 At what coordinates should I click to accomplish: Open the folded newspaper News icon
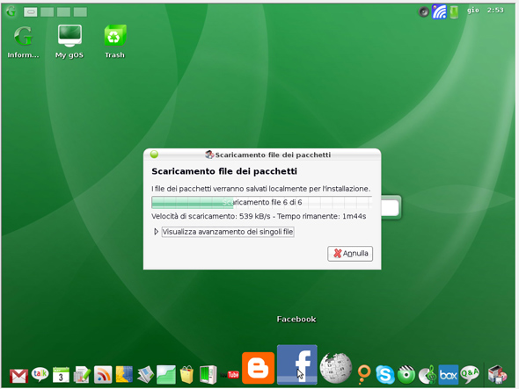click(x=145, y=375)
